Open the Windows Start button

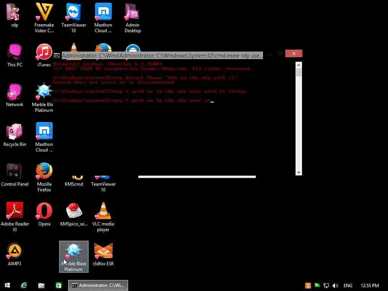pyautogui.click(x=8, y=285)
